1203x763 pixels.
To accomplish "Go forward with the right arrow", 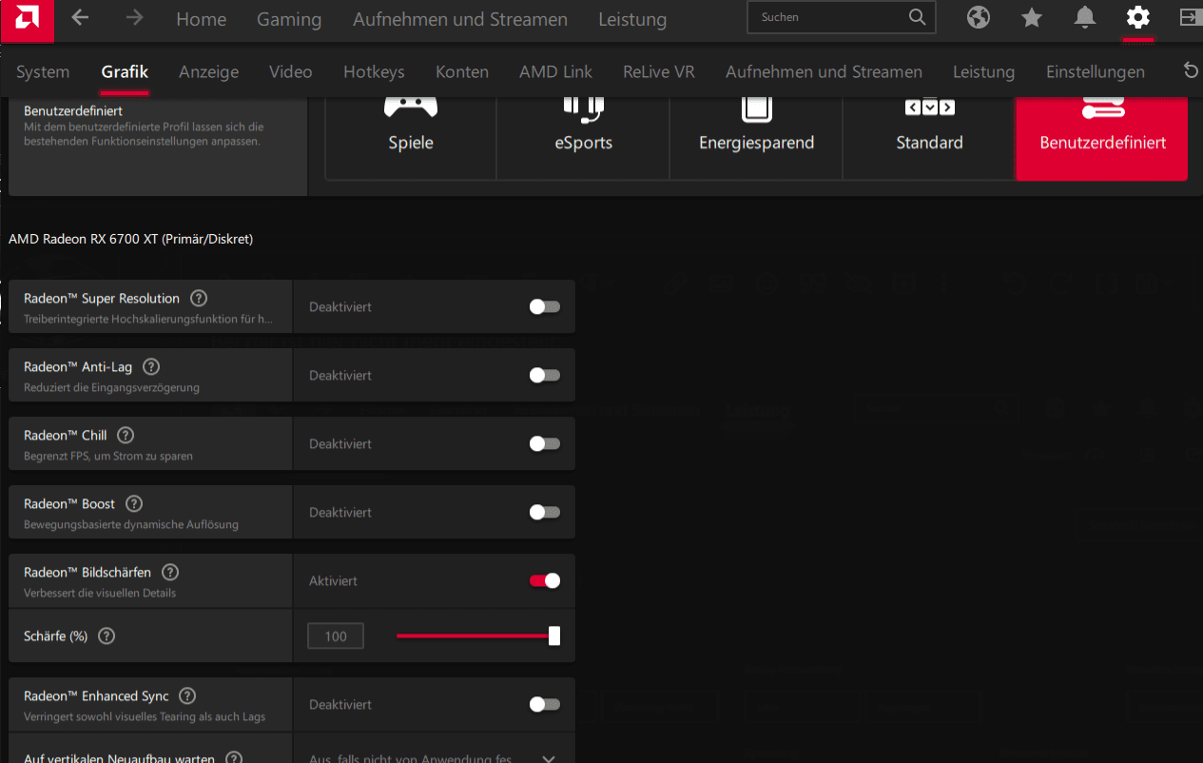I will pos(135,18).
